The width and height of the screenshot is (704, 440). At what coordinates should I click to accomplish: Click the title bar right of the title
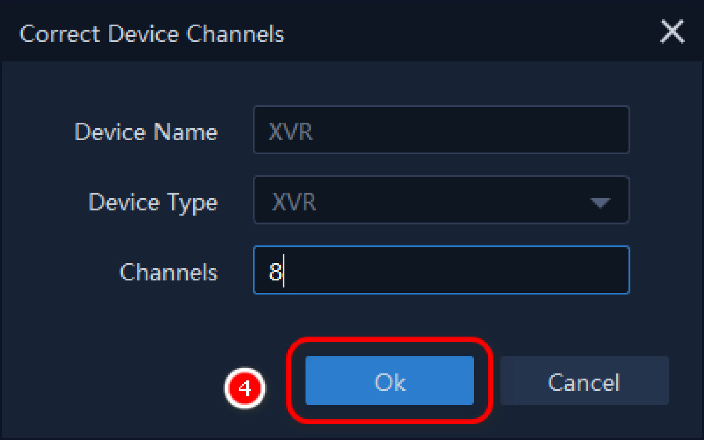click(x=458, y=32)
